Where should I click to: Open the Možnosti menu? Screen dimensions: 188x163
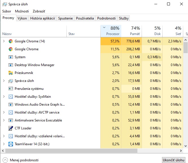point(22,11)
